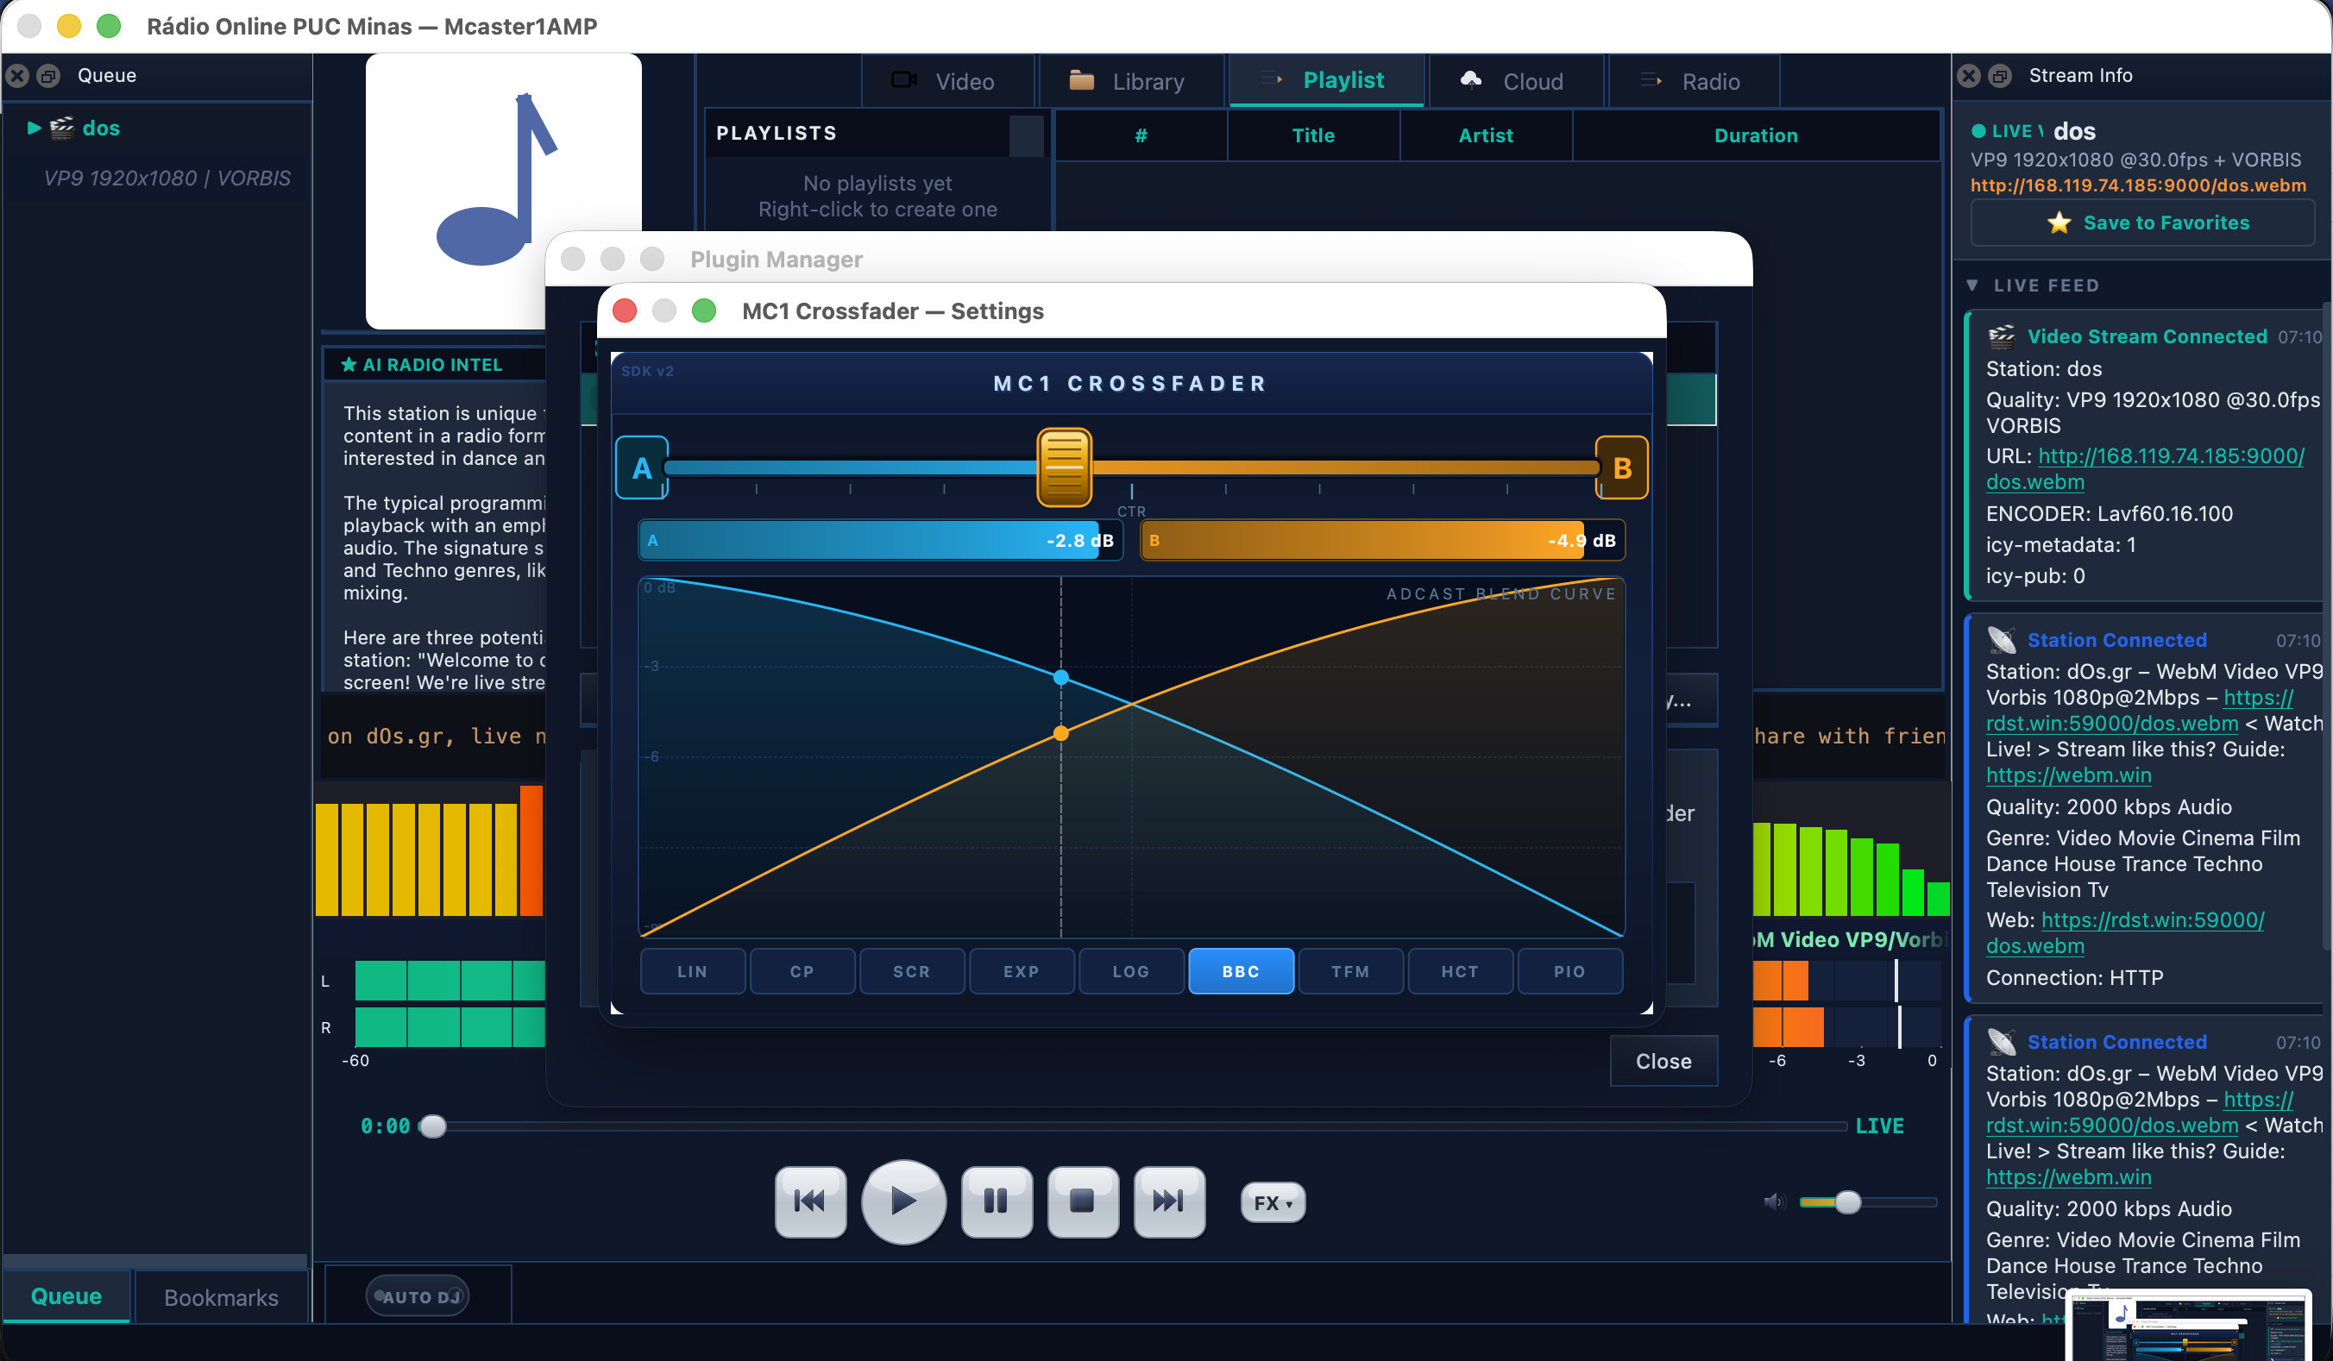Open the Bookmarks tab
The width and height of the screenshot is (2333, 1361).
[220, 1296]
